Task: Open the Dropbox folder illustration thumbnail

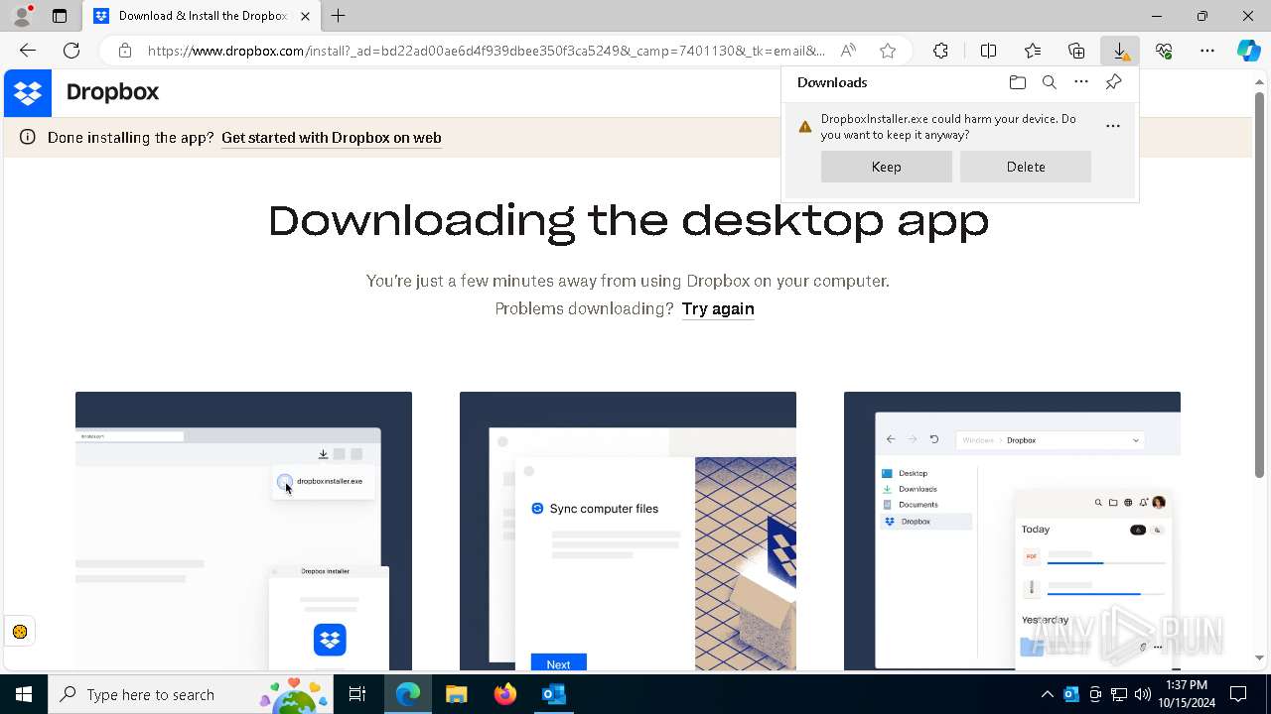Action: [x=1012, y=531]
